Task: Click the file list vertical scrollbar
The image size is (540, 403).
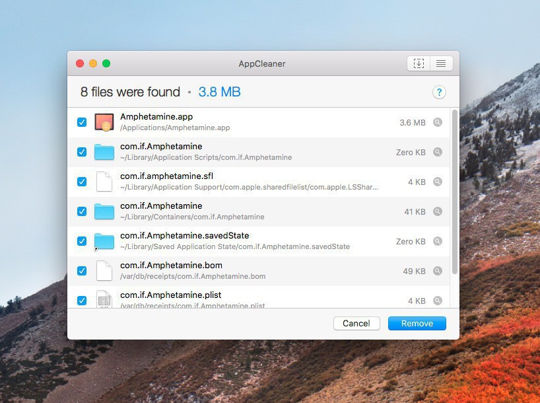Action: click(x=455, y=192)
